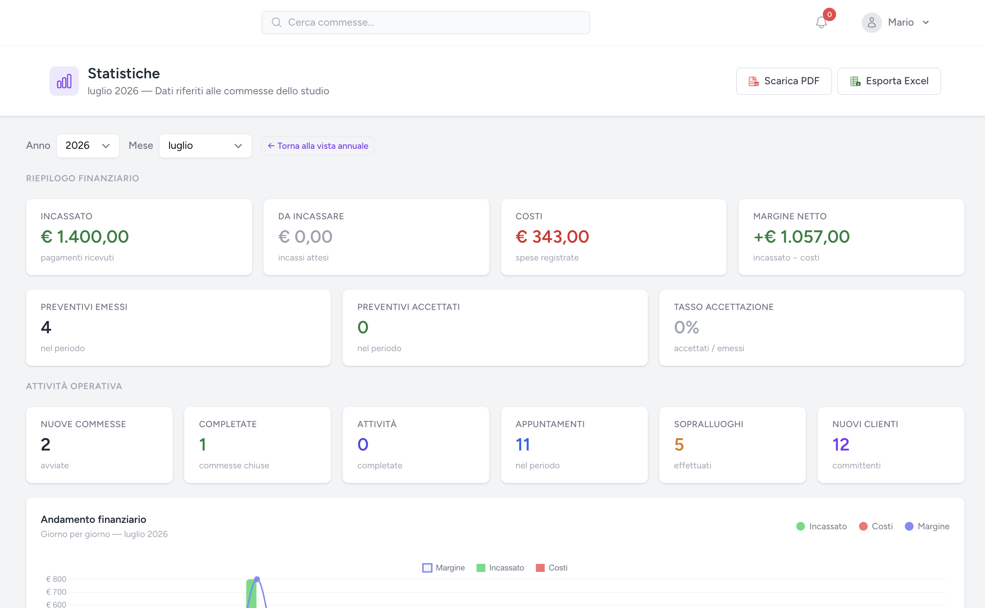
Task: Focus the Cerca commesse search field
Action: 426,22
